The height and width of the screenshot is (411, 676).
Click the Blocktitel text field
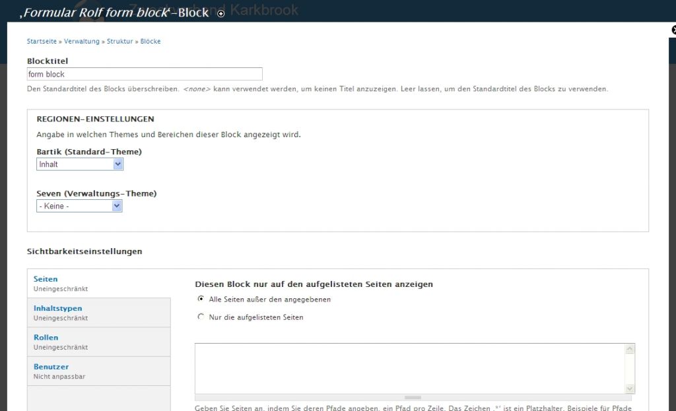tap(145, 75)
